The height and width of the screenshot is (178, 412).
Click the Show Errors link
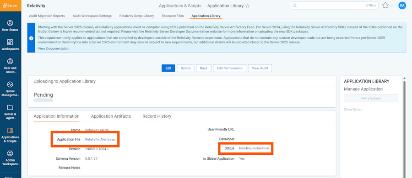coord(353,110)
